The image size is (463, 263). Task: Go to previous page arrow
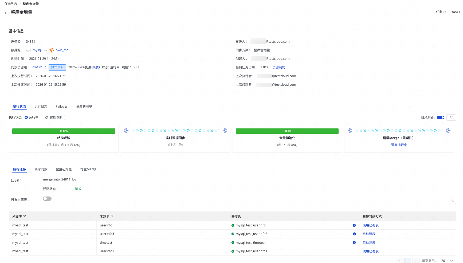click(x=400, y=261)
